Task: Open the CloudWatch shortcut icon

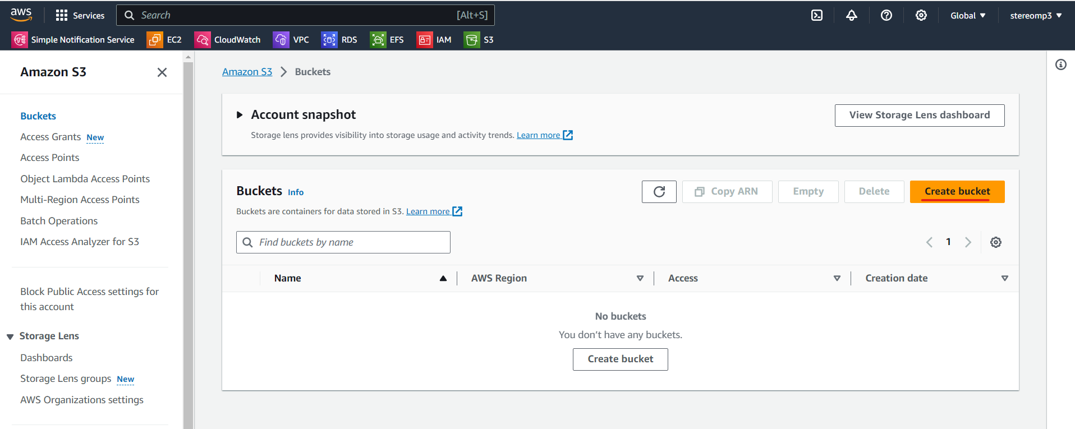Action: (x=203, y=40)
